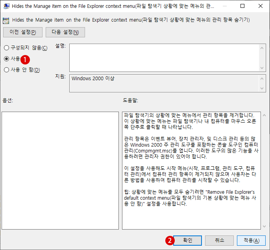Click the 옵션 label

[8, 100]
